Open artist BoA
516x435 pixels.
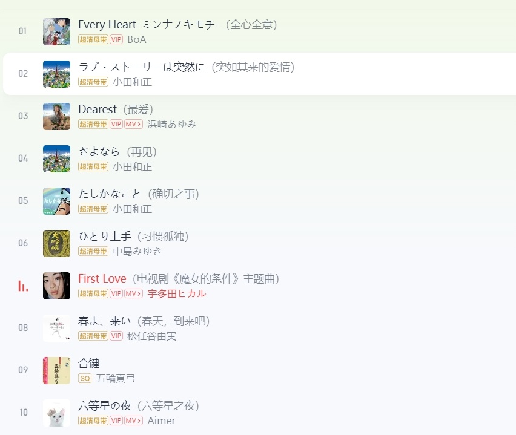tap(136, 39)
